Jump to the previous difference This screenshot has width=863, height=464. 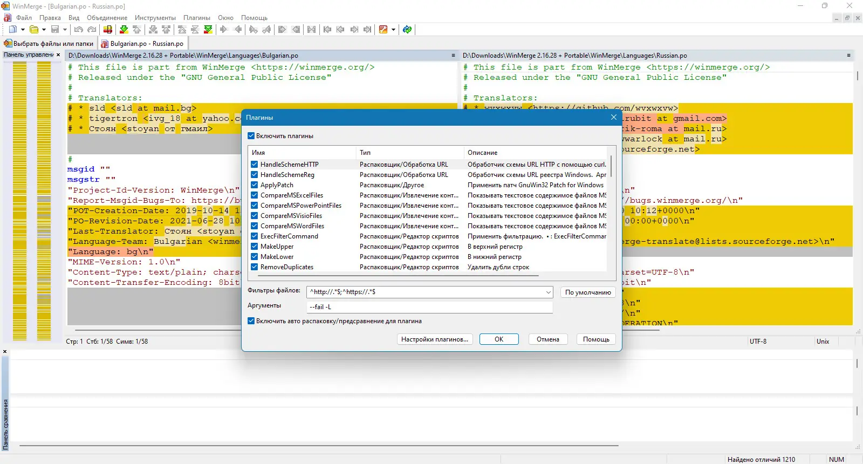click(136, 30)
